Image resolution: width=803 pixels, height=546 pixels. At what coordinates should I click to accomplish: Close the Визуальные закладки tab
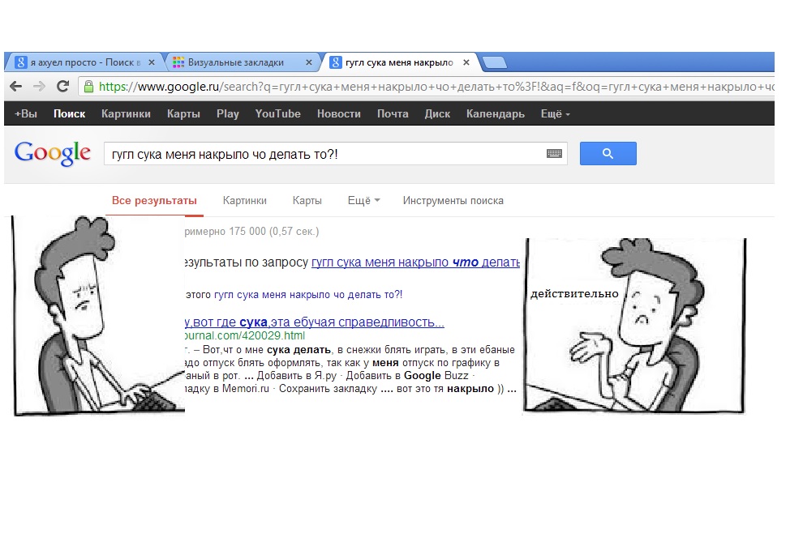click(x=309, y=62)
